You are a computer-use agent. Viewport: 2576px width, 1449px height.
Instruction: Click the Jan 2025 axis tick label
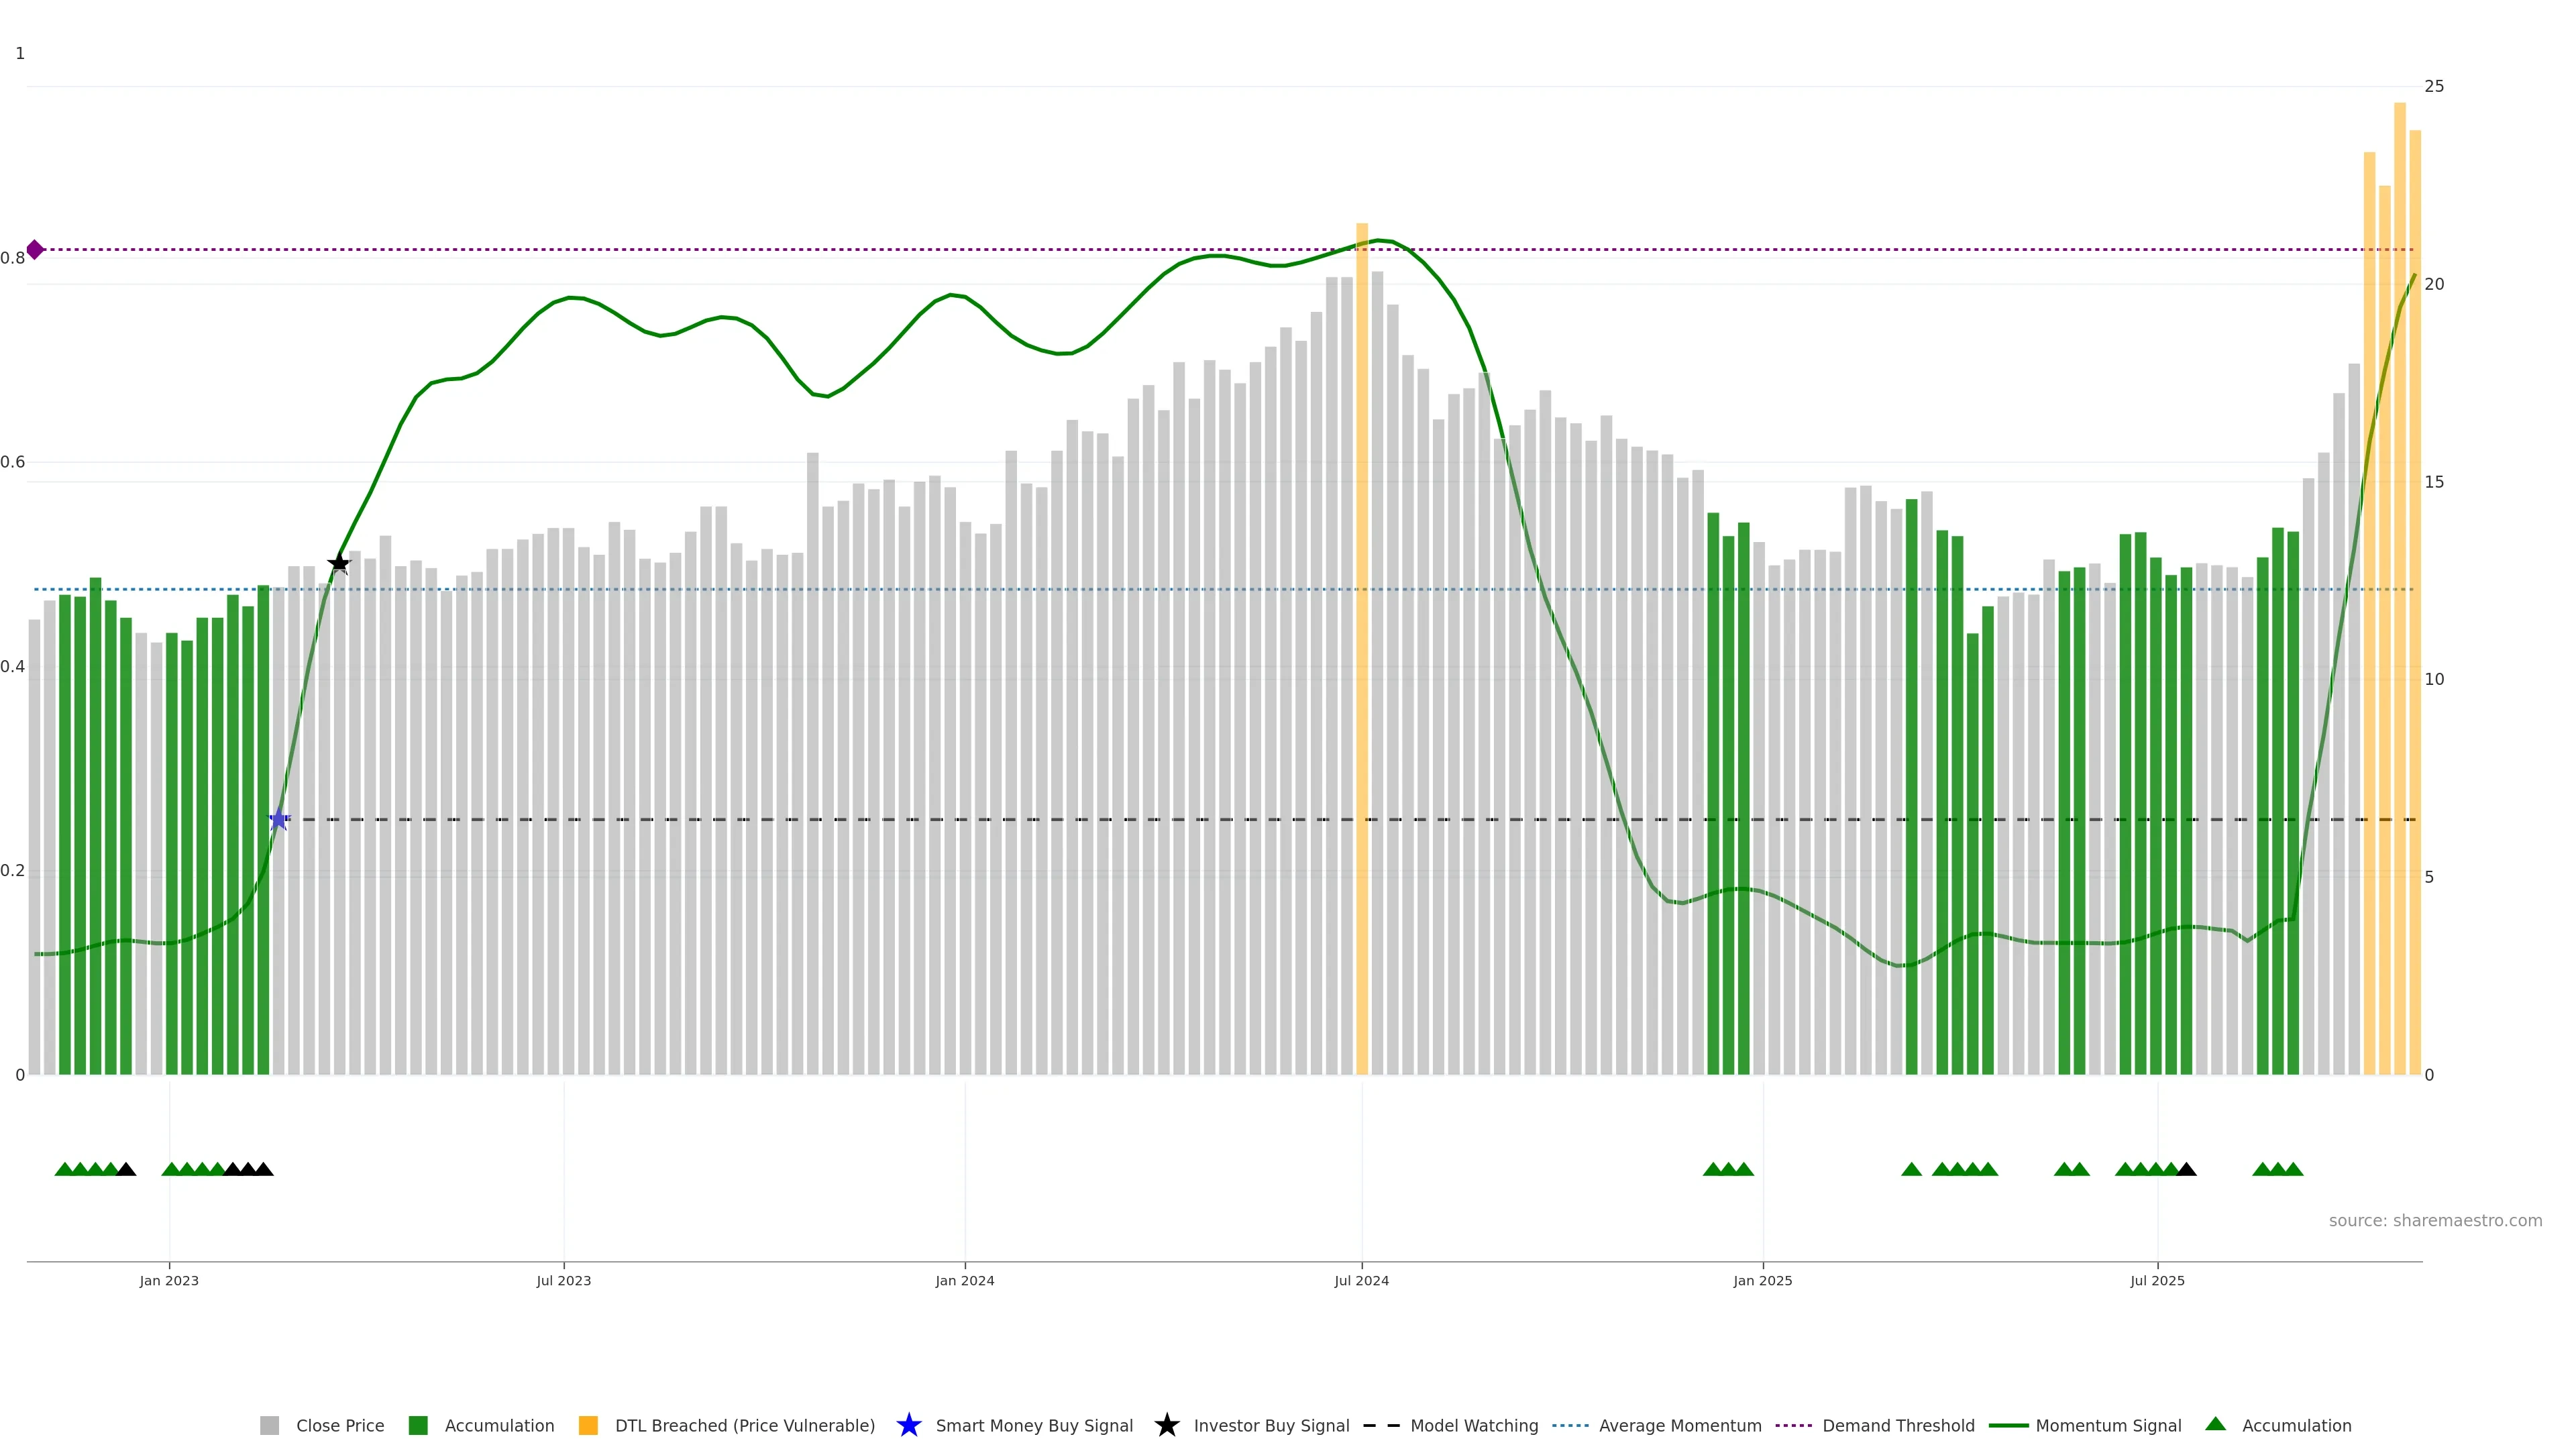tap(1762, 1280)
